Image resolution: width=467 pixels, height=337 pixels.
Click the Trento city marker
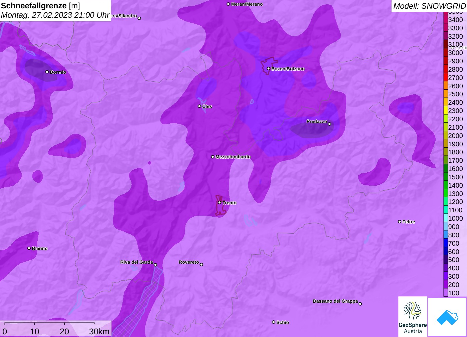(219, 202)
